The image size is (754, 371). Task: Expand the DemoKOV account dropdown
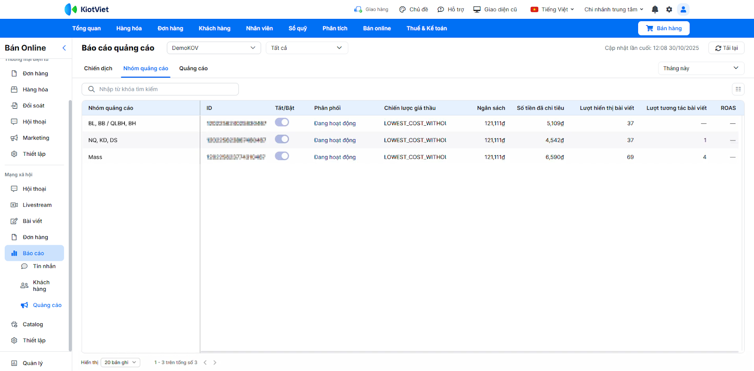coord(213,48)
